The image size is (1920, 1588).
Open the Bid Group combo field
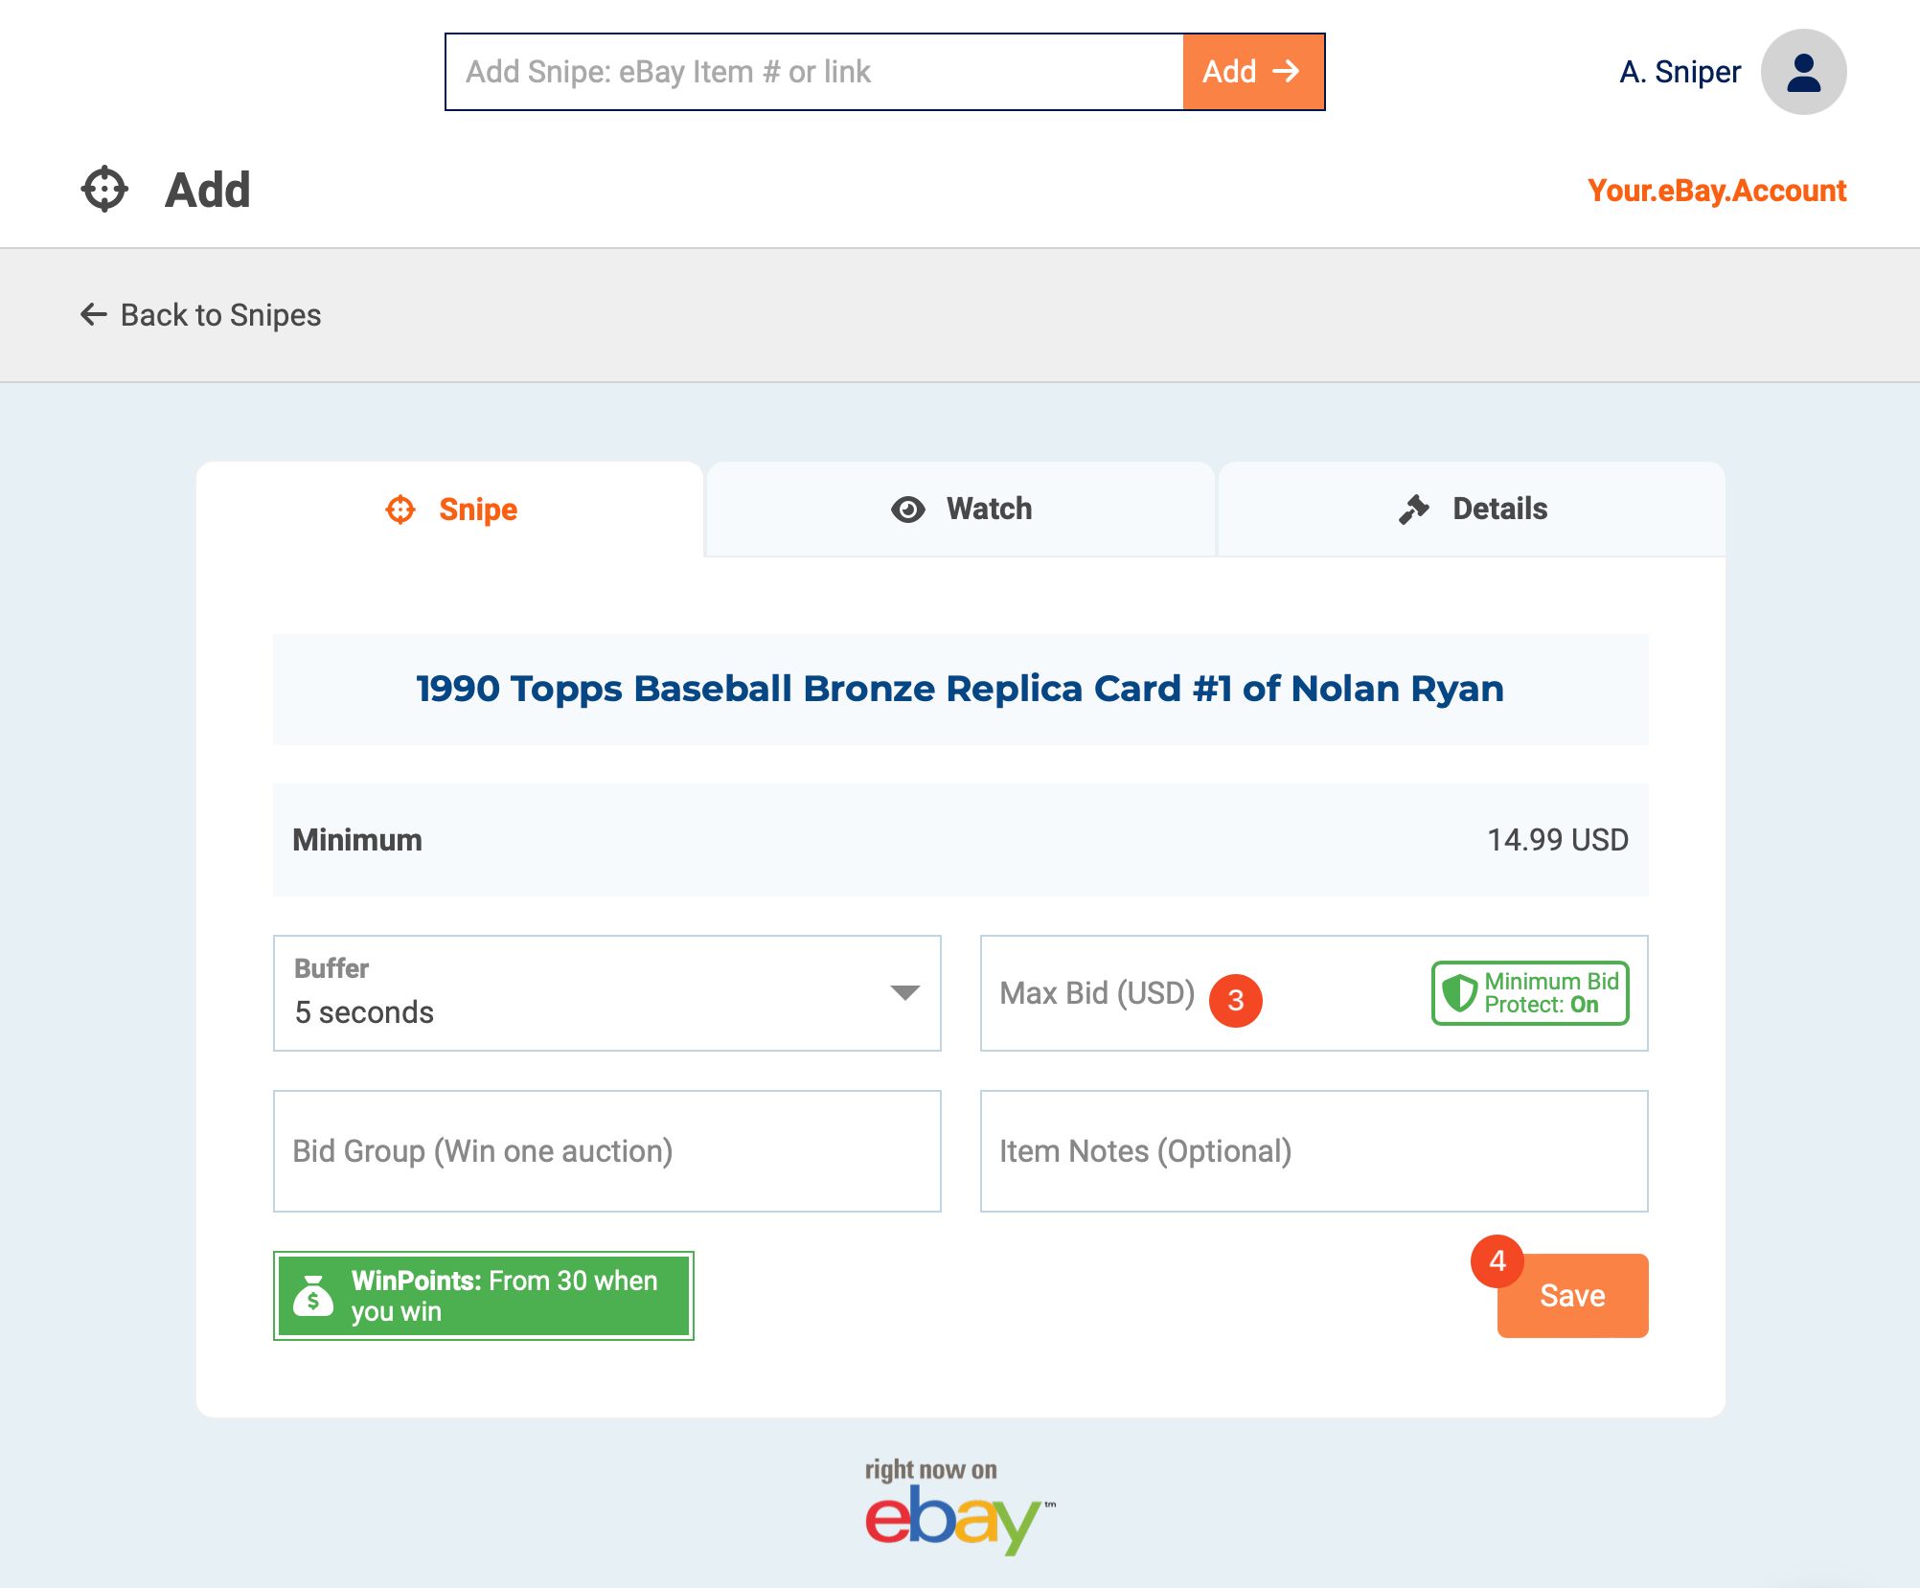coord(607,1151)
